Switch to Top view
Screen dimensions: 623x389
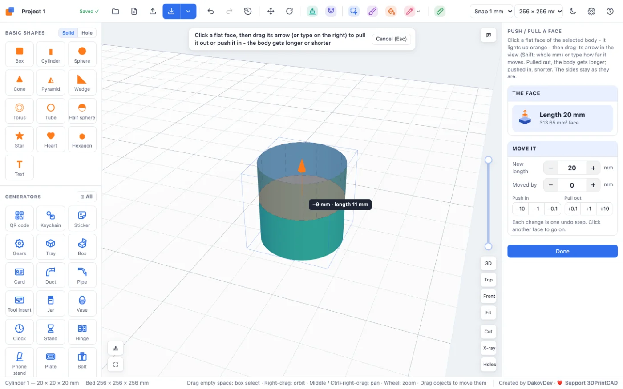click(x=489, y=280)
